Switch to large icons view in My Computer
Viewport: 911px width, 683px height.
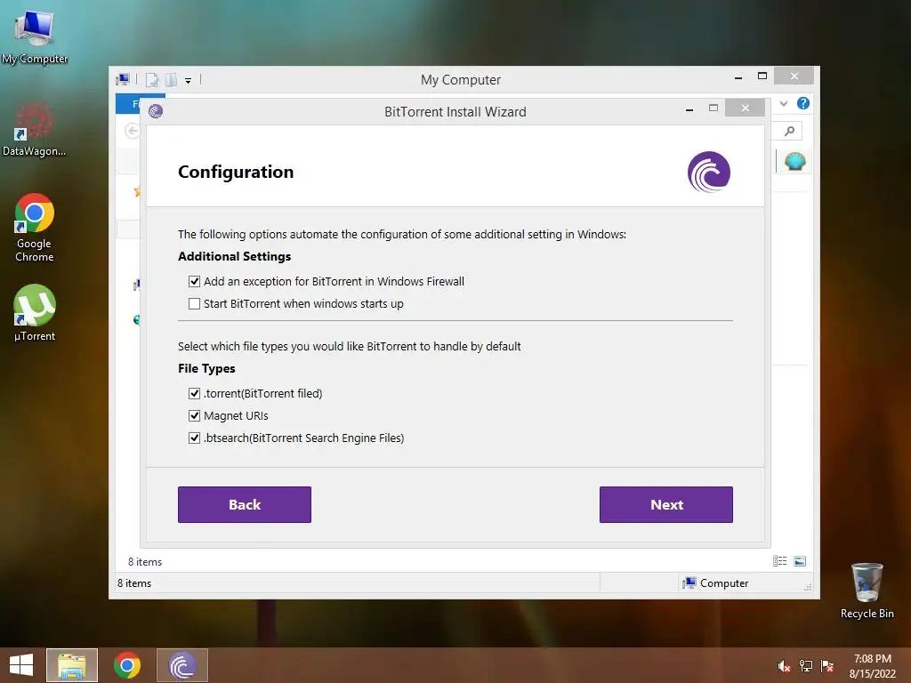[x=800, y=560]
